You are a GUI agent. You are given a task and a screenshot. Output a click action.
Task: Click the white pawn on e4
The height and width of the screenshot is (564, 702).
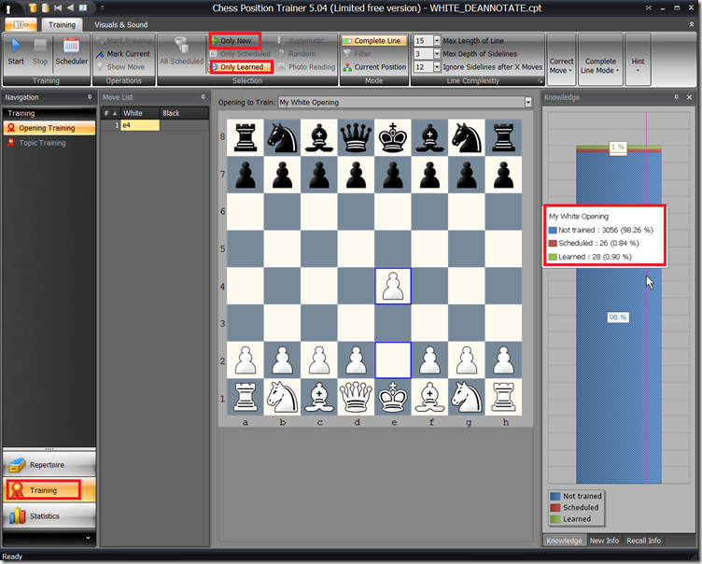click(393, 286)
